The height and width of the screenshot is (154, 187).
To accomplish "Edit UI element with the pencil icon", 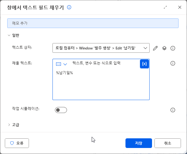I will tap(155, 48).
